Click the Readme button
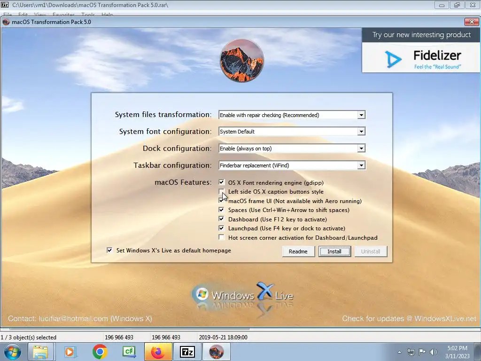 pyautogui.click(x=298, y=251)
